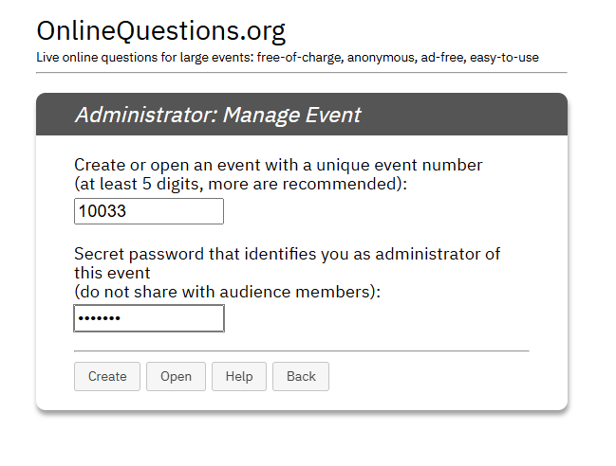Click the 'Administrator: Manage Event' header text

pos(218,115)
